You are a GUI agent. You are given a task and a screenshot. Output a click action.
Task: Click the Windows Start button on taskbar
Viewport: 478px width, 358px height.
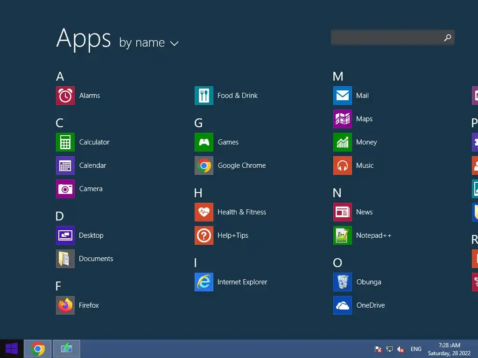pos(12,349)
